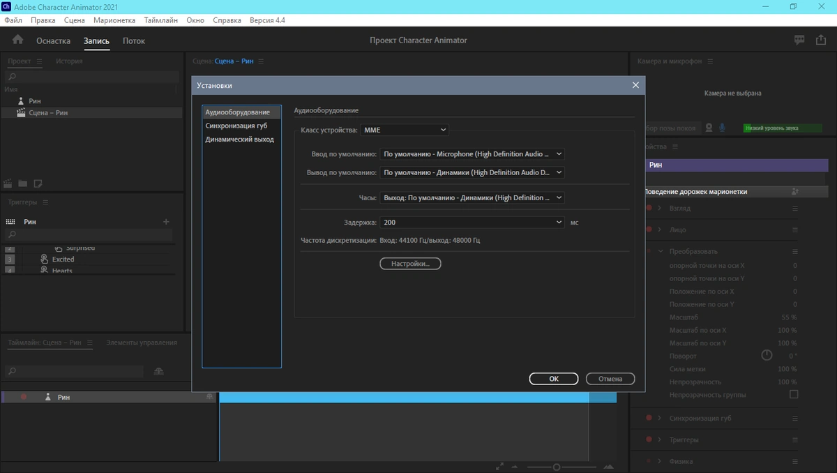
Task: Switch to the Оснастка workspace
Action: 54,41
